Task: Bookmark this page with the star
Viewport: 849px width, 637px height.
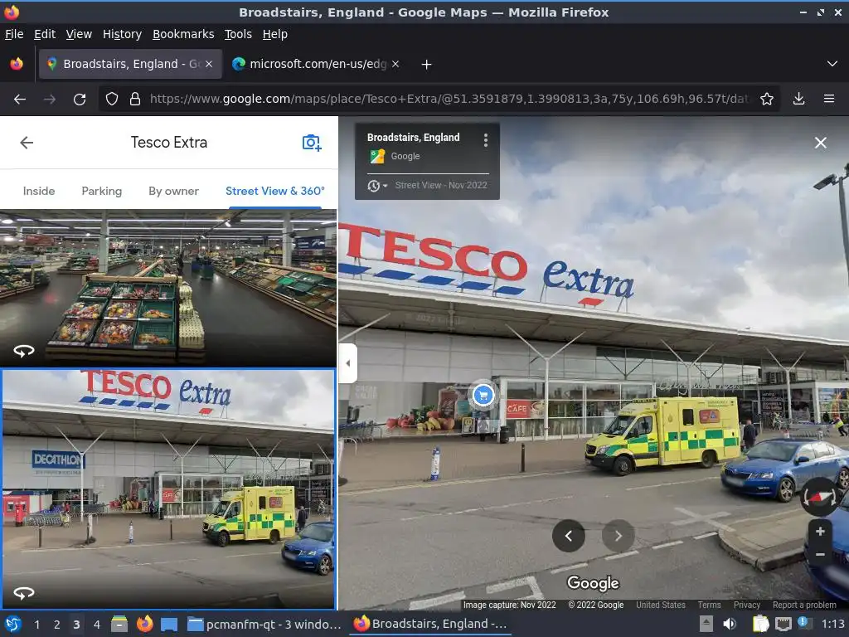Action: tap(767, 100)
